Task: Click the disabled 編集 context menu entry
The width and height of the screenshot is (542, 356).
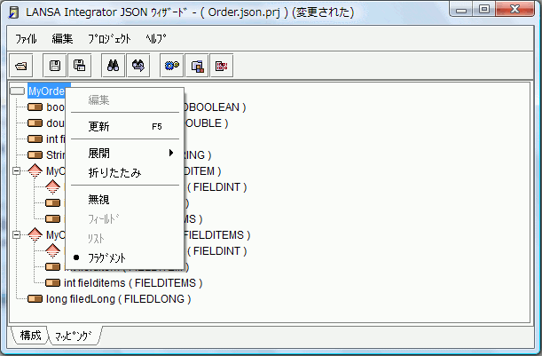Action: (x=124, y=100)
